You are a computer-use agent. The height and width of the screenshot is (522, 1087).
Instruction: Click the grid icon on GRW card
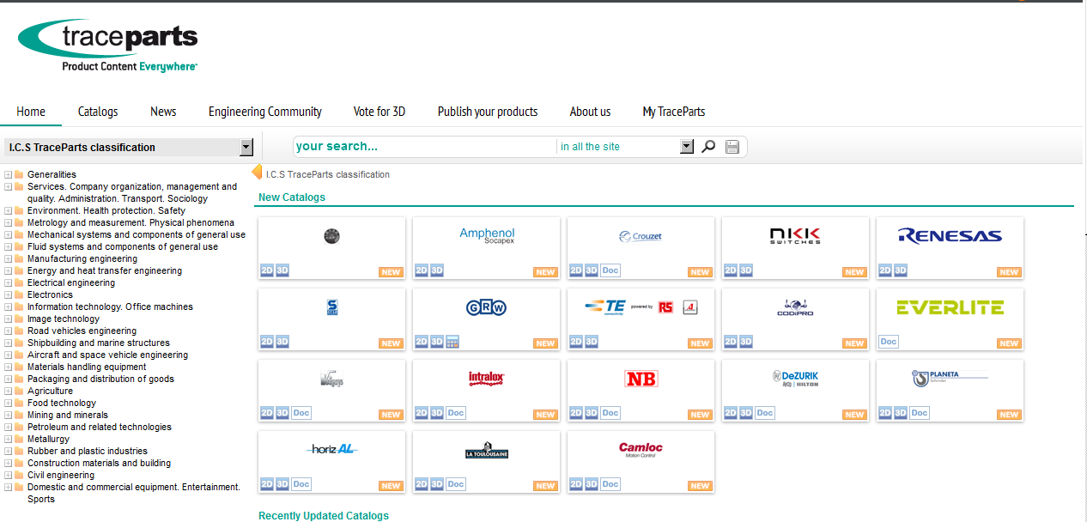tap(452, 342)
